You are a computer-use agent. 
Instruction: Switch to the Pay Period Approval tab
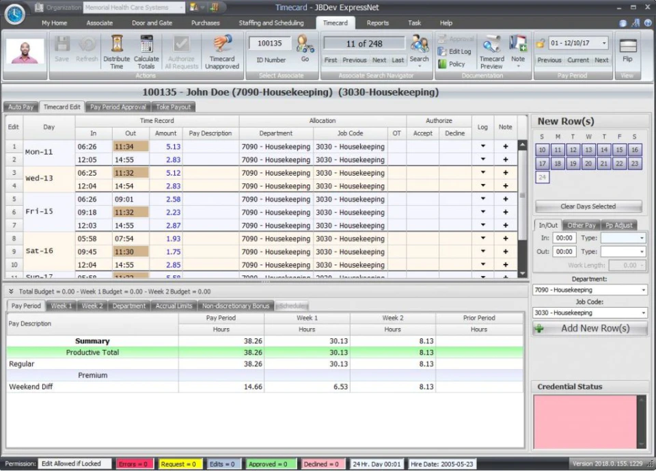tap(118, 107)
